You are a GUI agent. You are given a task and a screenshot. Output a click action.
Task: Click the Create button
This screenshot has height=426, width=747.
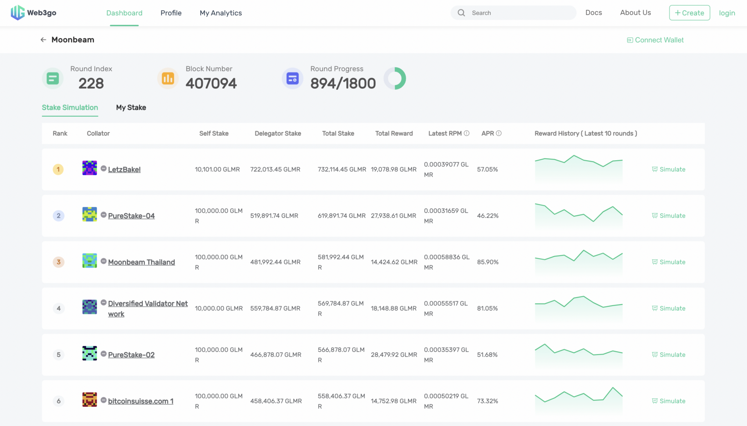tap(690, 13)
